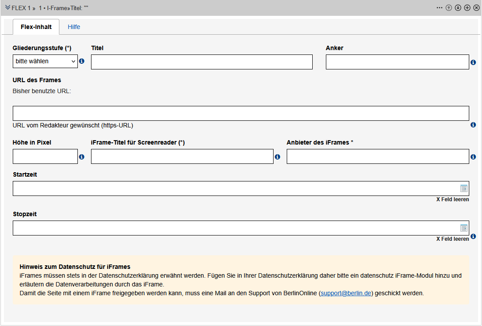
Task: Open the Gliederungsstufe dropdown
Action: pos(45,61)
